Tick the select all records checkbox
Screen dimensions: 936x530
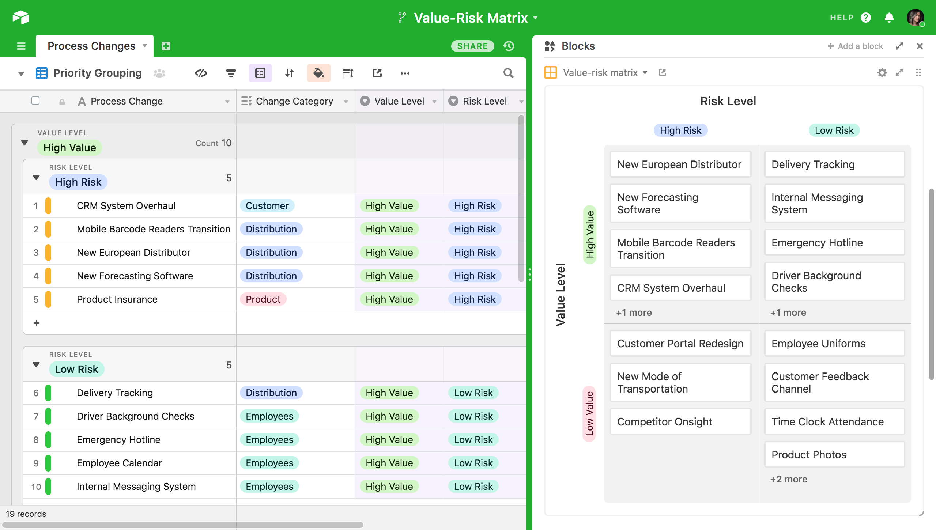(x=35, y=101)
